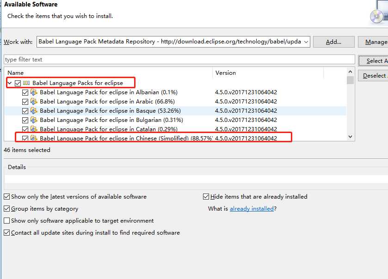Select Babel Language Pack for eclipse in Albanian

click(109, 92)
